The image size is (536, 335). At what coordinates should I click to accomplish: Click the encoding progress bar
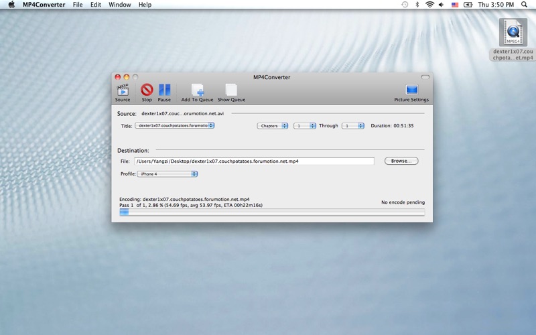pos(272,212)
